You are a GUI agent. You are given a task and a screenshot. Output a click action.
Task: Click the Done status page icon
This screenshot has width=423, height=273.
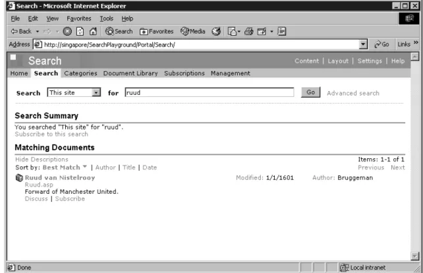click(x=11, y=268)
